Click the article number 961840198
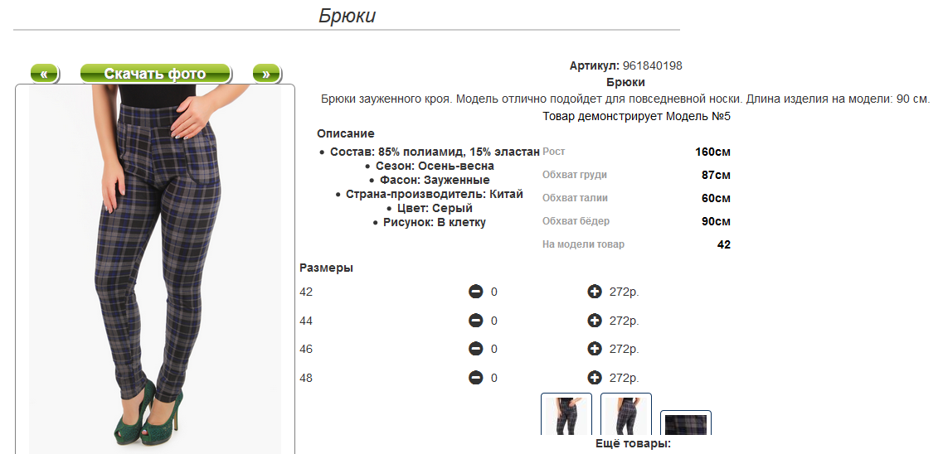Viewport: 943px width, 454px height. [x=652, y=65]
